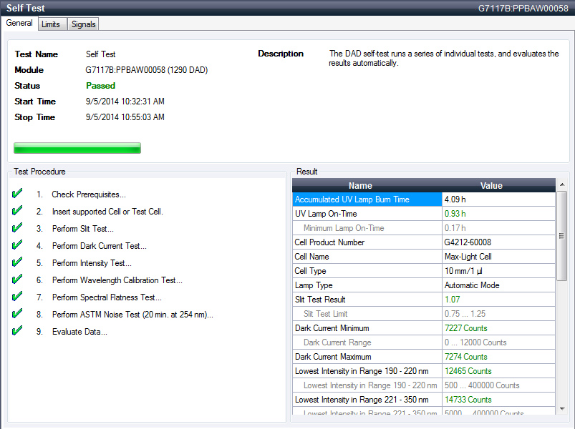Click the Cell Product Number value G4212-60008
The height and width of the screenshot is (429, 575).
[x=468, y=242]
